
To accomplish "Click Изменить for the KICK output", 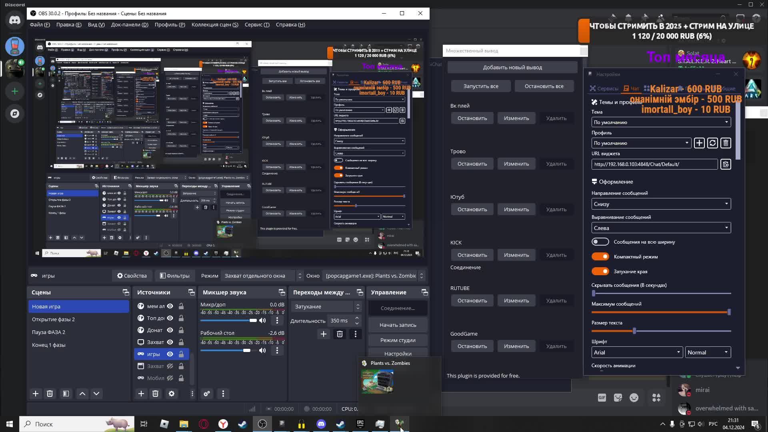I will 516,255.
